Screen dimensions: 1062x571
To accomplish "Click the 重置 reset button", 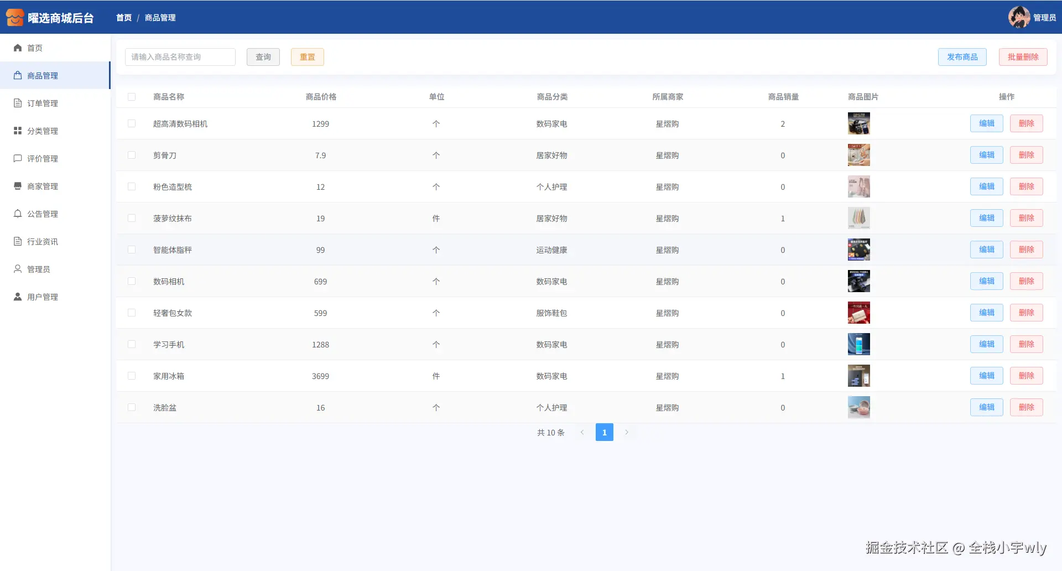I will click(x=308, y=57).
